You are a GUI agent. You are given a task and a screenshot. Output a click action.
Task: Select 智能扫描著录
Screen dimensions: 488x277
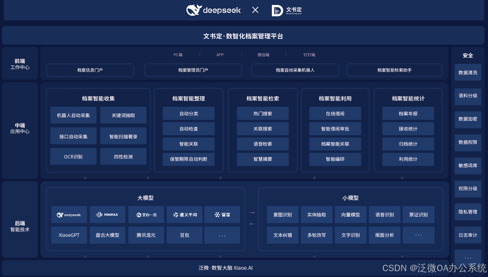click(x=123, y=136)
